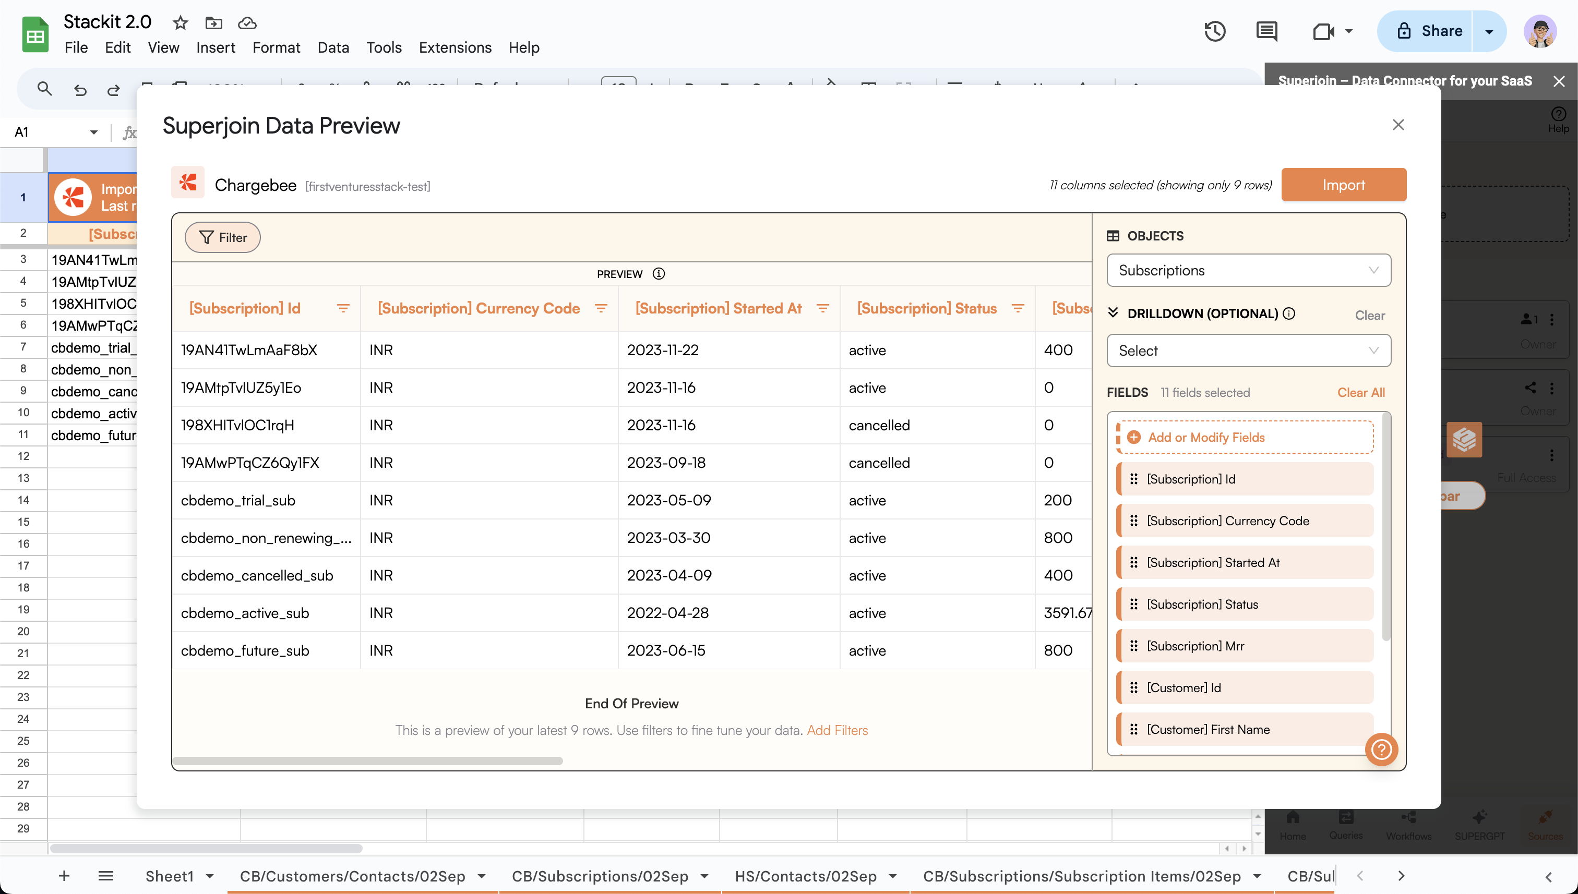Open the Extensions menu

coord(455,47)
